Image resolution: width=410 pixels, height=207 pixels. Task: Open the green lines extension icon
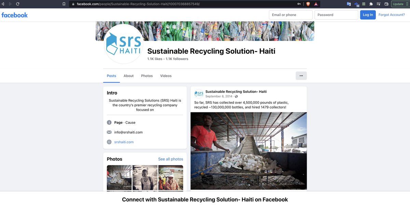(364, 4)
